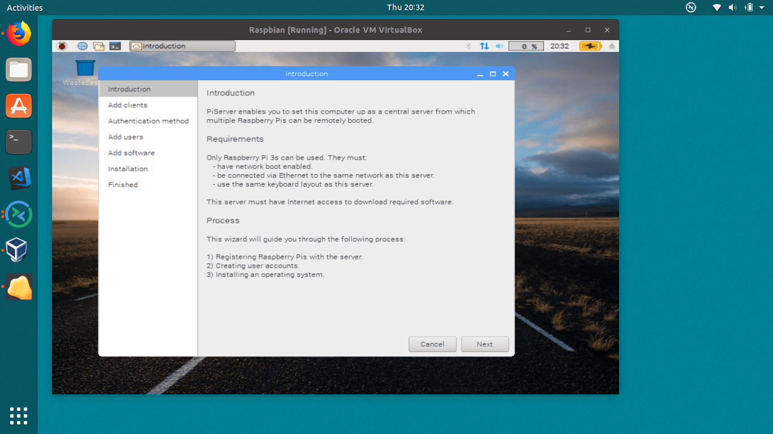773x434 pixels.
Task: Click the CPU usage monitor showing 0%
Action: tap(526, 46)
